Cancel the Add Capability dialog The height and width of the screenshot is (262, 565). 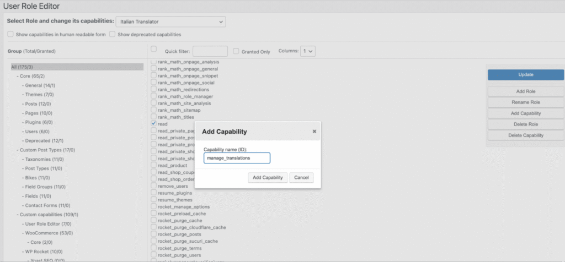point(301,178)
